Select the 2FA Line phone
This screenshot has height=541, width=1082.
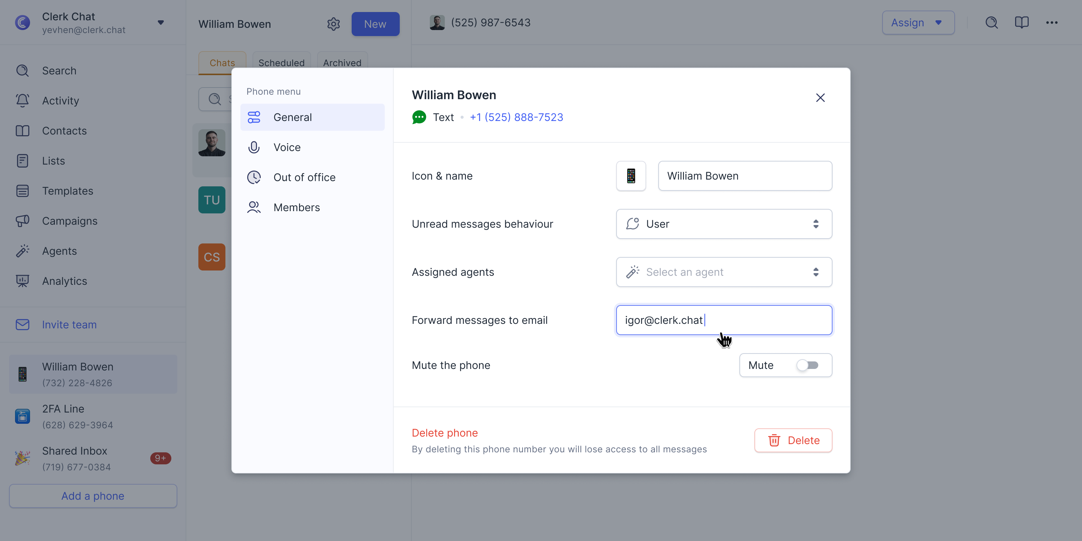93,416
